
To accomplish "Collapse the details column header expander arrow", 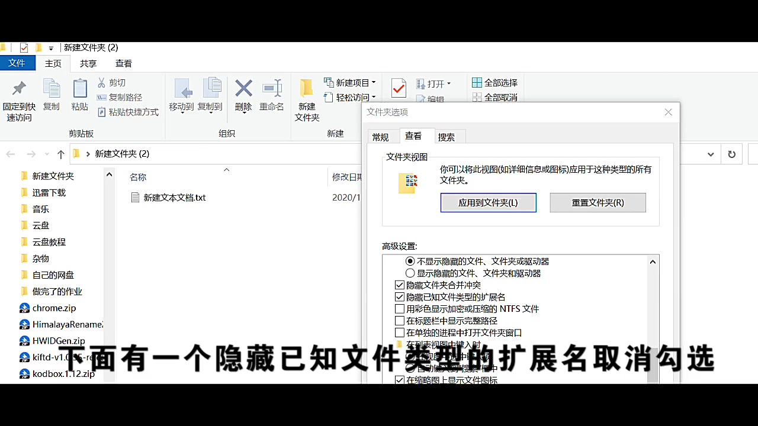I will 226,170.
